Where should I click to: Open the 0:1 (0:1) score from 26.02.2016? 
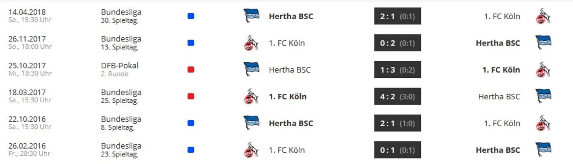(398, 149)
